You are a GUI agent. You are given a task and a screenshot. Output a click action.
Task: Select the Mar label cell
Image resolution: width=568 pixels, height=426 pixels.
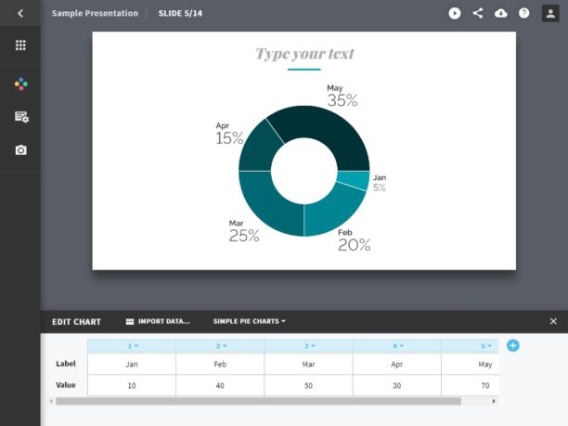[x=309, y=364]
